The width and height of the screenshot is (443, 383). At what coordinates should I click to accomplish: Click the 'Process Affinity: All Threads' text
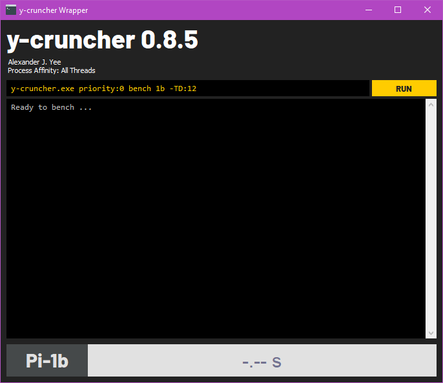click(52, 70)
